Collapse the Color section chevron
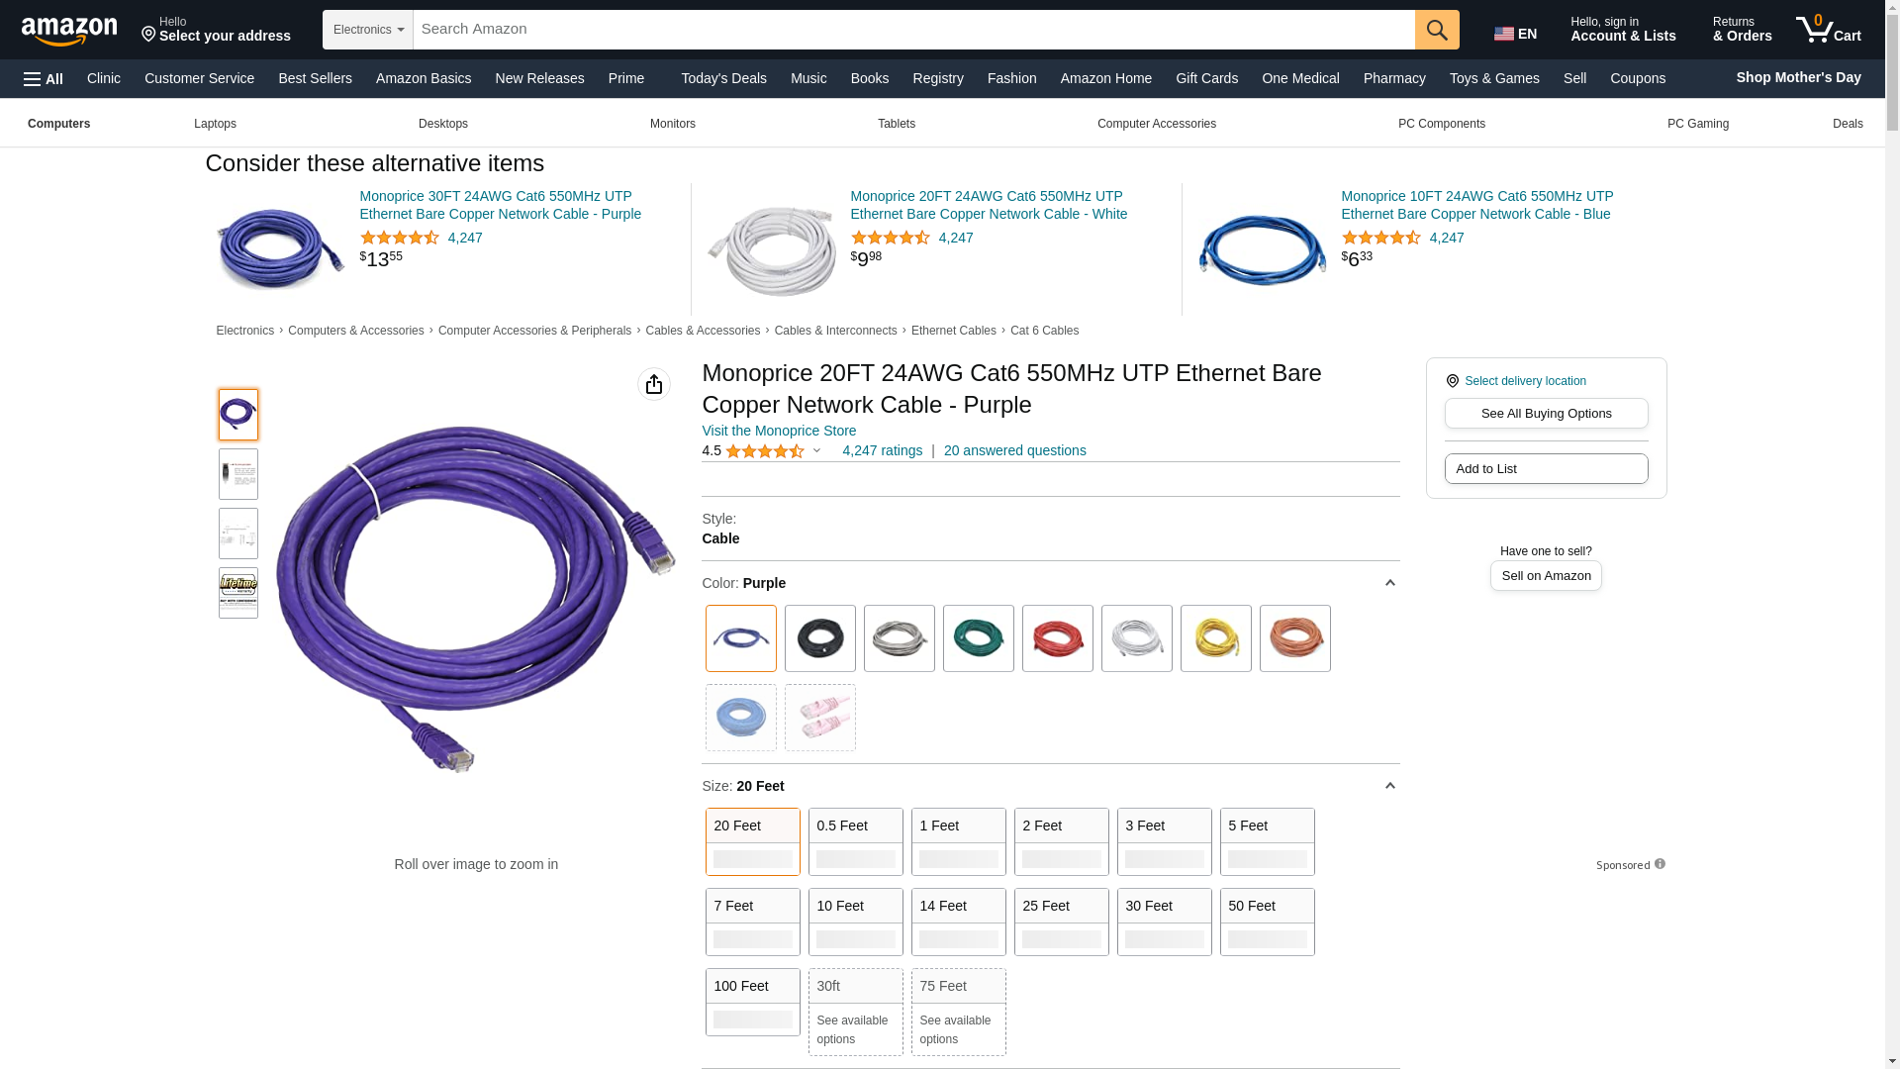 point(1389,583)
